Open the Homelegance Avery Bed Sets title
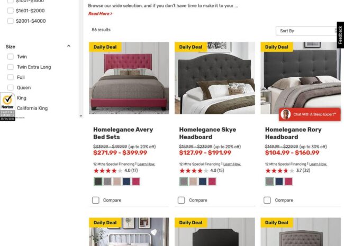The width and height of the screenshot is (344, 246). point(123,133)
